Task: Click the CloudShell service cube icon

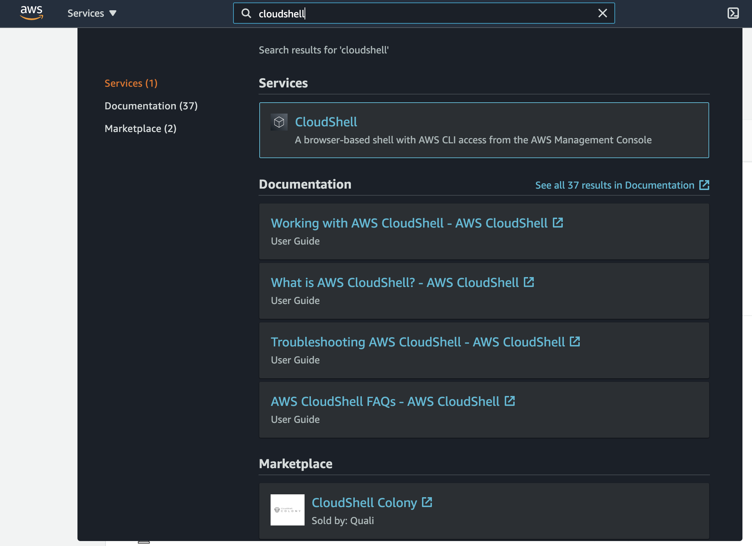Action: [279, 122]
